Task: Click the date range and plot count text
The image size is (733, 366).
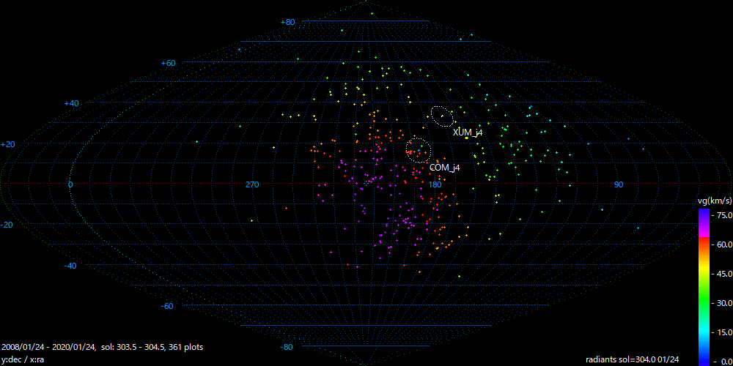Action: (103, 346)
